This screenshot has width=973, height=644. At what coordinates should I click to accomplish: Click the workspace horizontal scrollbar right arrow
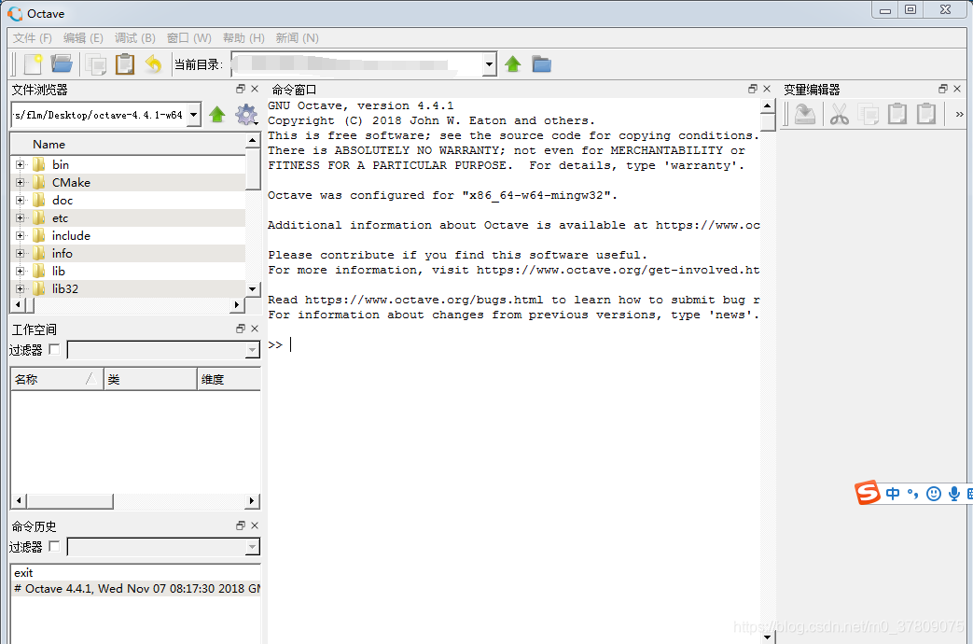(x=251, y=500)
